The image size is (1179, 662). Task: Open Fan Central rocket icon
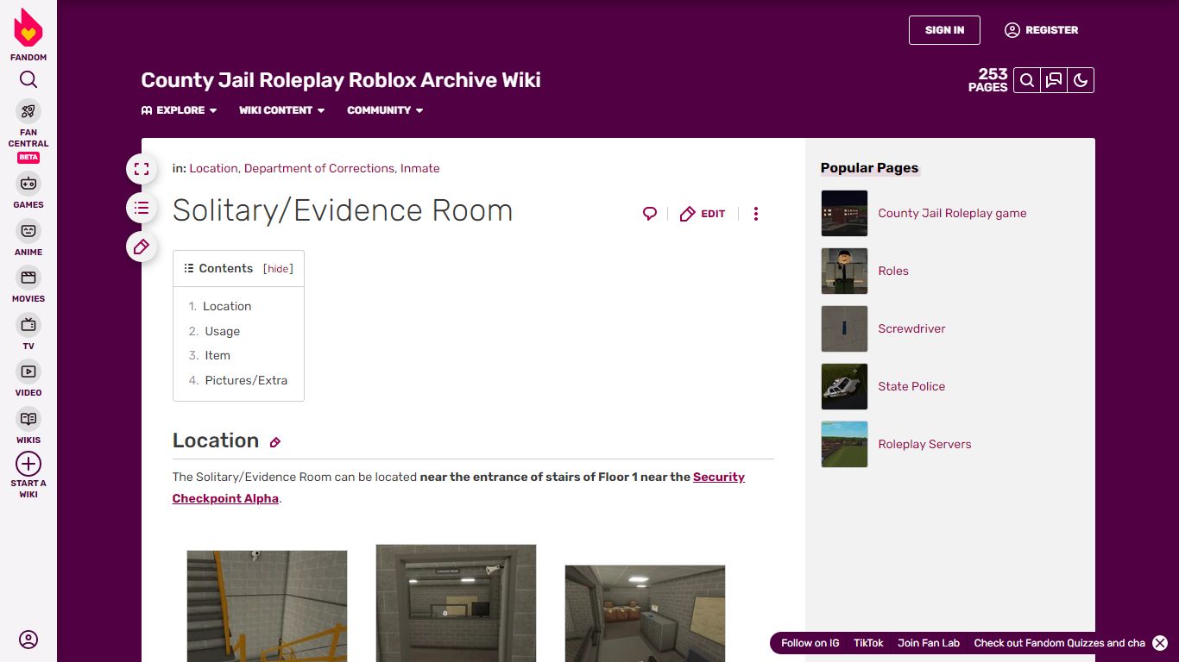click(x=28, y=111)
